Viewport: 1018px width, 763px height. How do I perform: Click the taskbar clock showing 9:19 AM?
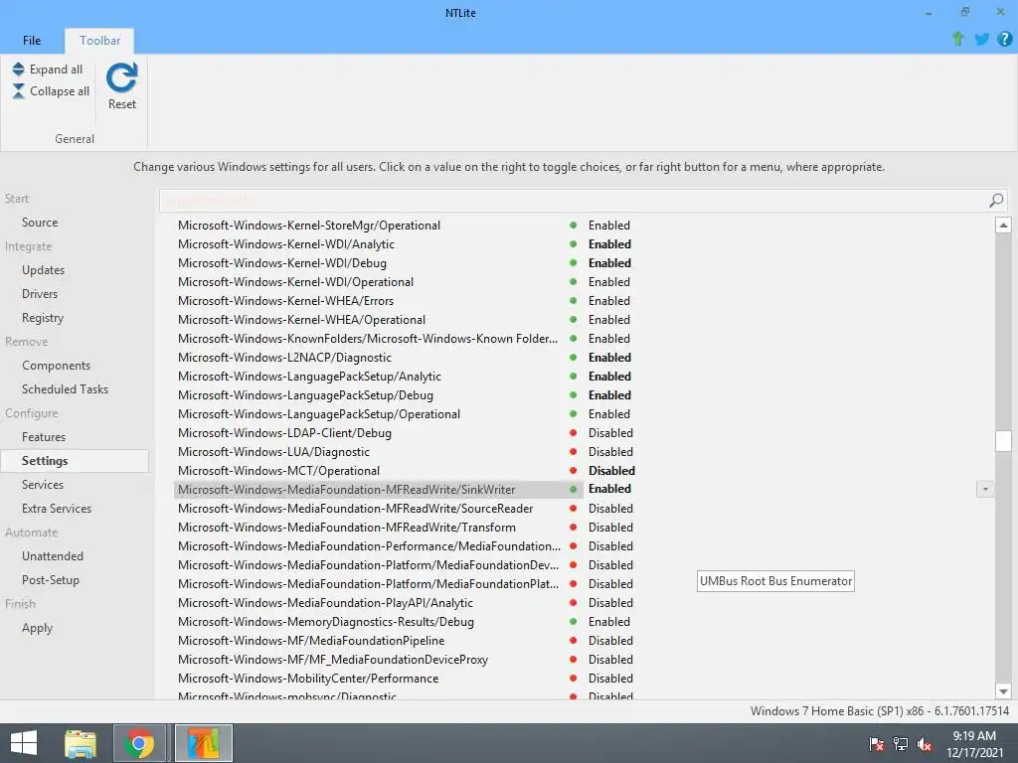click(974, 736)
